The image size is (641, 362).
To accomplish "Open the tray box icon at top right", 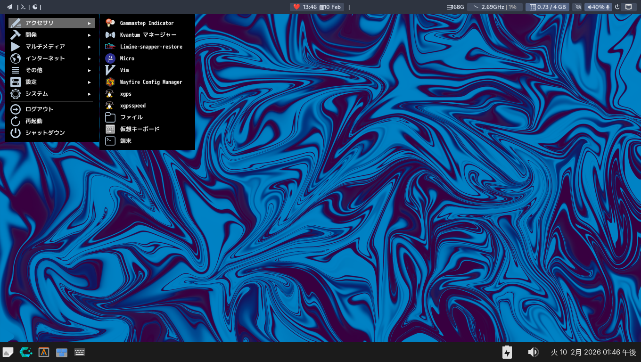I will coord(628,7).
